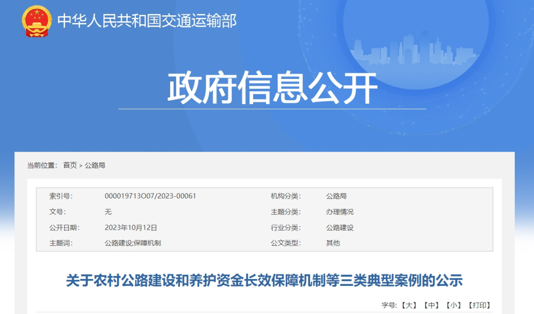Click the 主题分类 value 办理情况
This screenshot has width=534, height=314.
(x=340, y=212)
